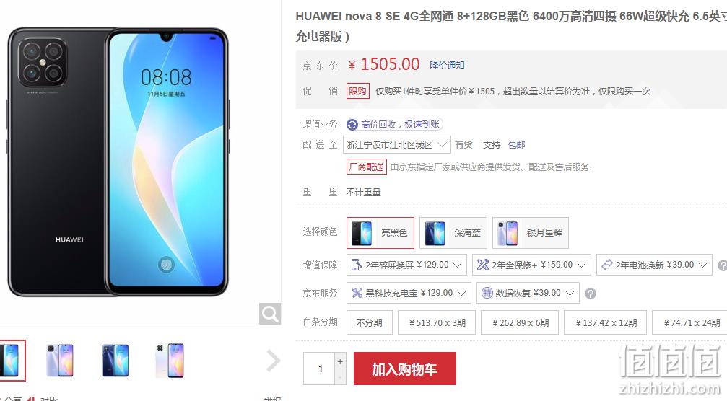Expand 黑科技充电宝 ¥129.00 dropdown

(409, 293)
